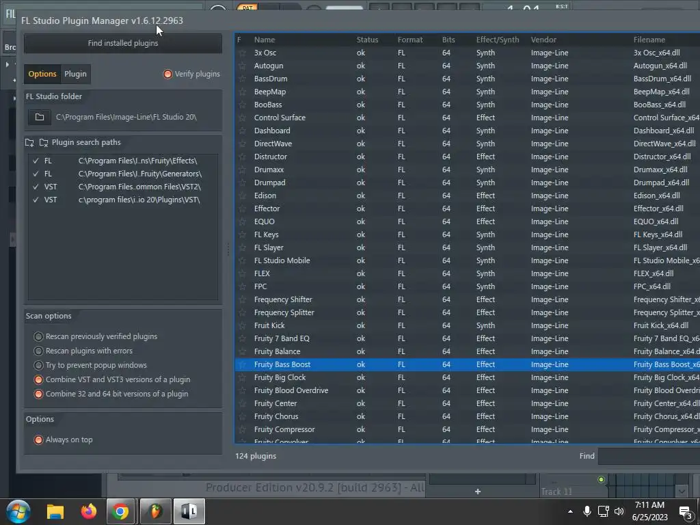Click the volume speaker tray icon
The width and height of the screenshot is (700, 525).
(x=619, y=511)
